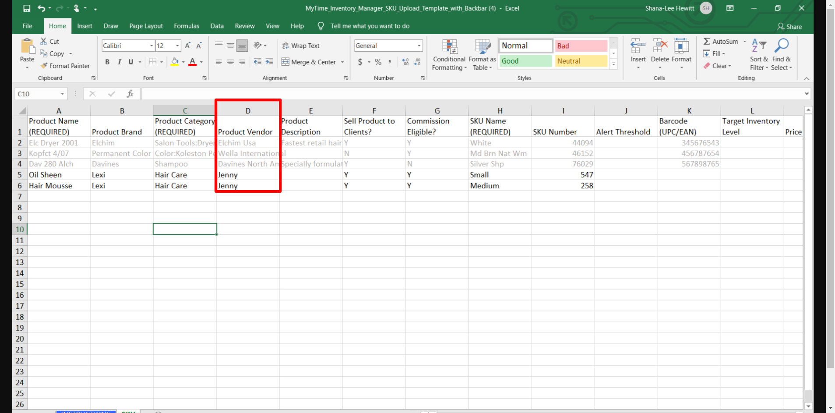Activate the Format Painter brush
This screenshot has width=835, height=413.
pyautogui.click(x=65, y=66)
